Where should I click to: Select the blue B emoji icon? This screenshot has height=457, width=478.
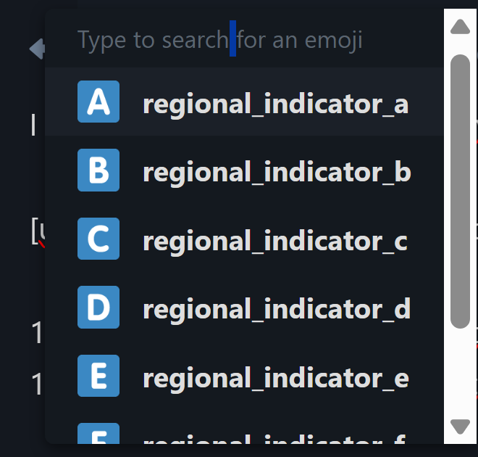[98, 170]
